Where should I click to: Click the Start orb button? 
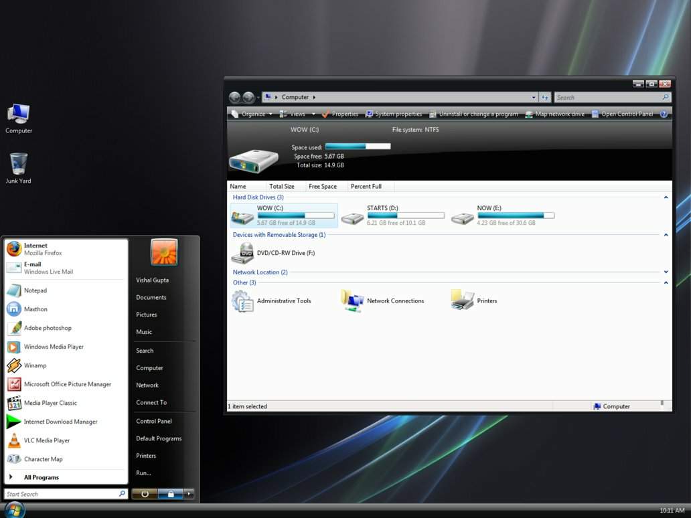pos(14,510)
